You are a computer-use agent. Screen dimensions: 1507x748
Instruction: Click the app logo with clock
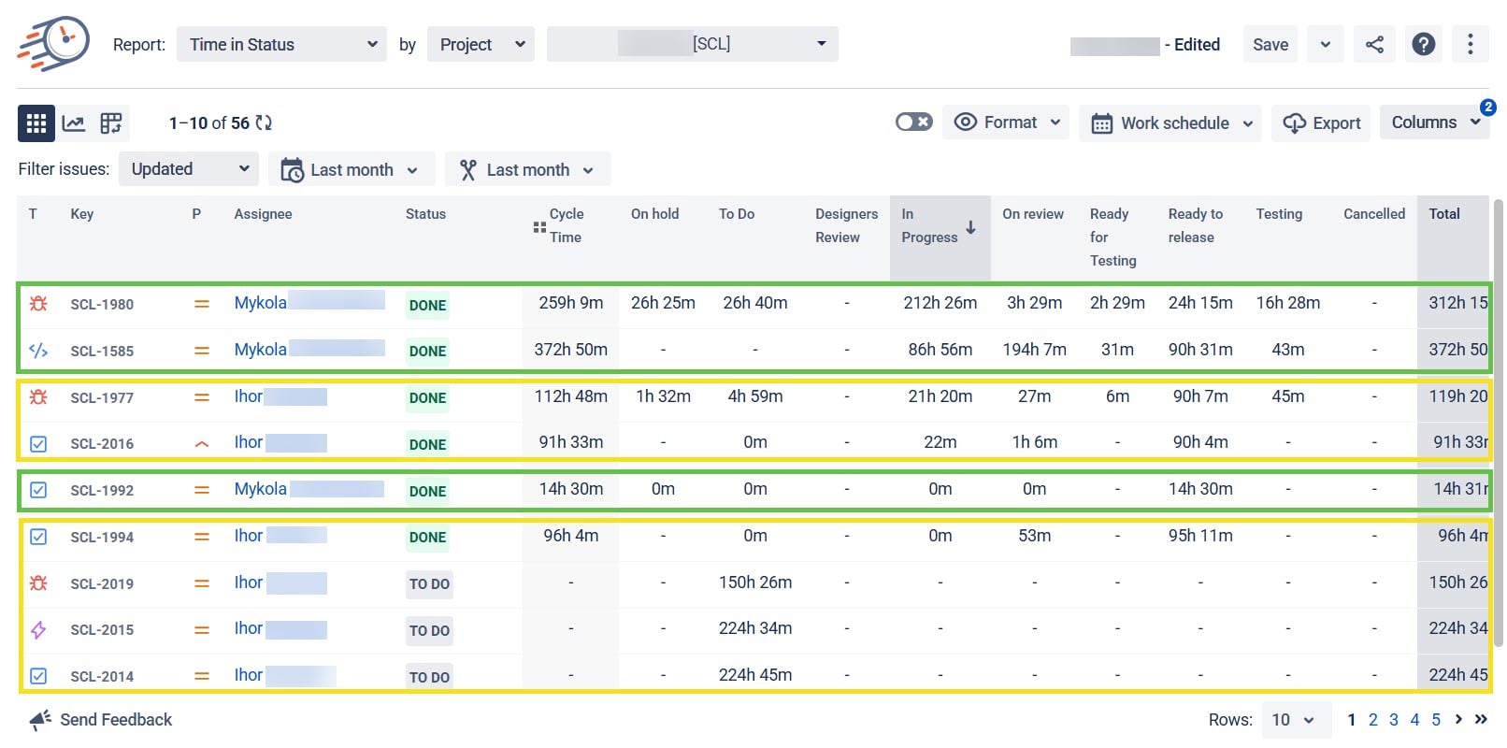[x=53, y=43]
